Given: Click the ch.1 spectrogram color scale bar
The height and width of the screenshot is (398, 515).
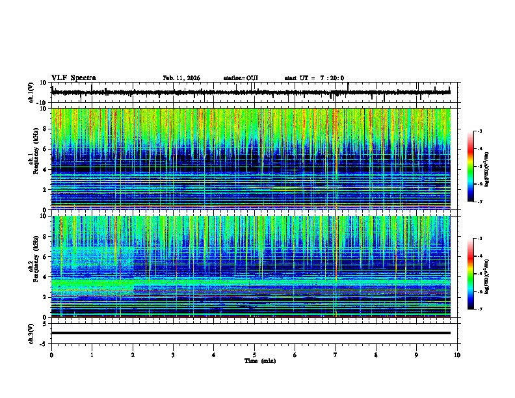Looking at the screenshot, I should point(471,166).
